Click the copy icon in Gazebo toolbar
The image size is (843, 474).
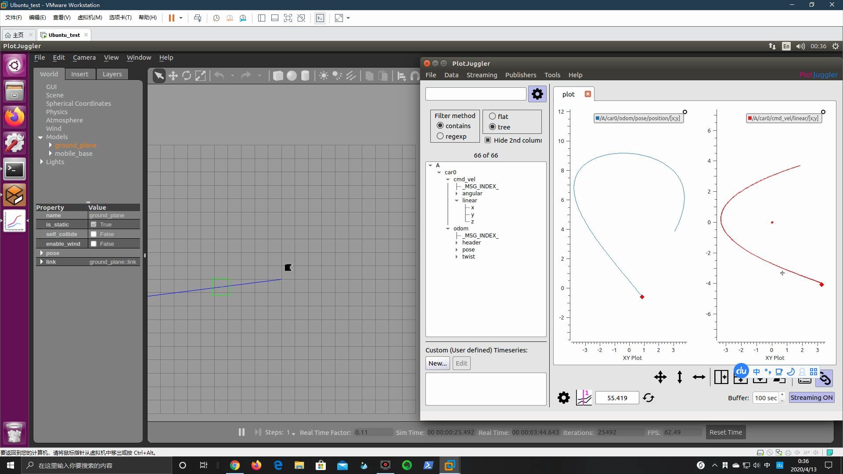(369, 75)
